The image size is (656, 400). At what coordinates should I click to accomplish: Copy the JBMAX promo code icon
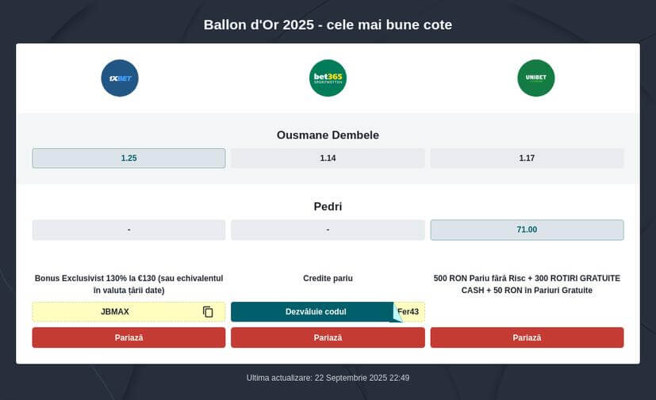point(208,312)
